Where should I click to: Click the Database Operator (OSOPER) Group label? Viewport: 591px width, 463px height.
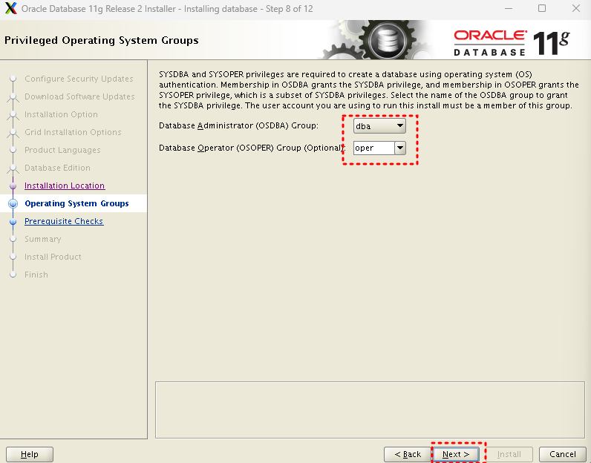coord(252,148)
